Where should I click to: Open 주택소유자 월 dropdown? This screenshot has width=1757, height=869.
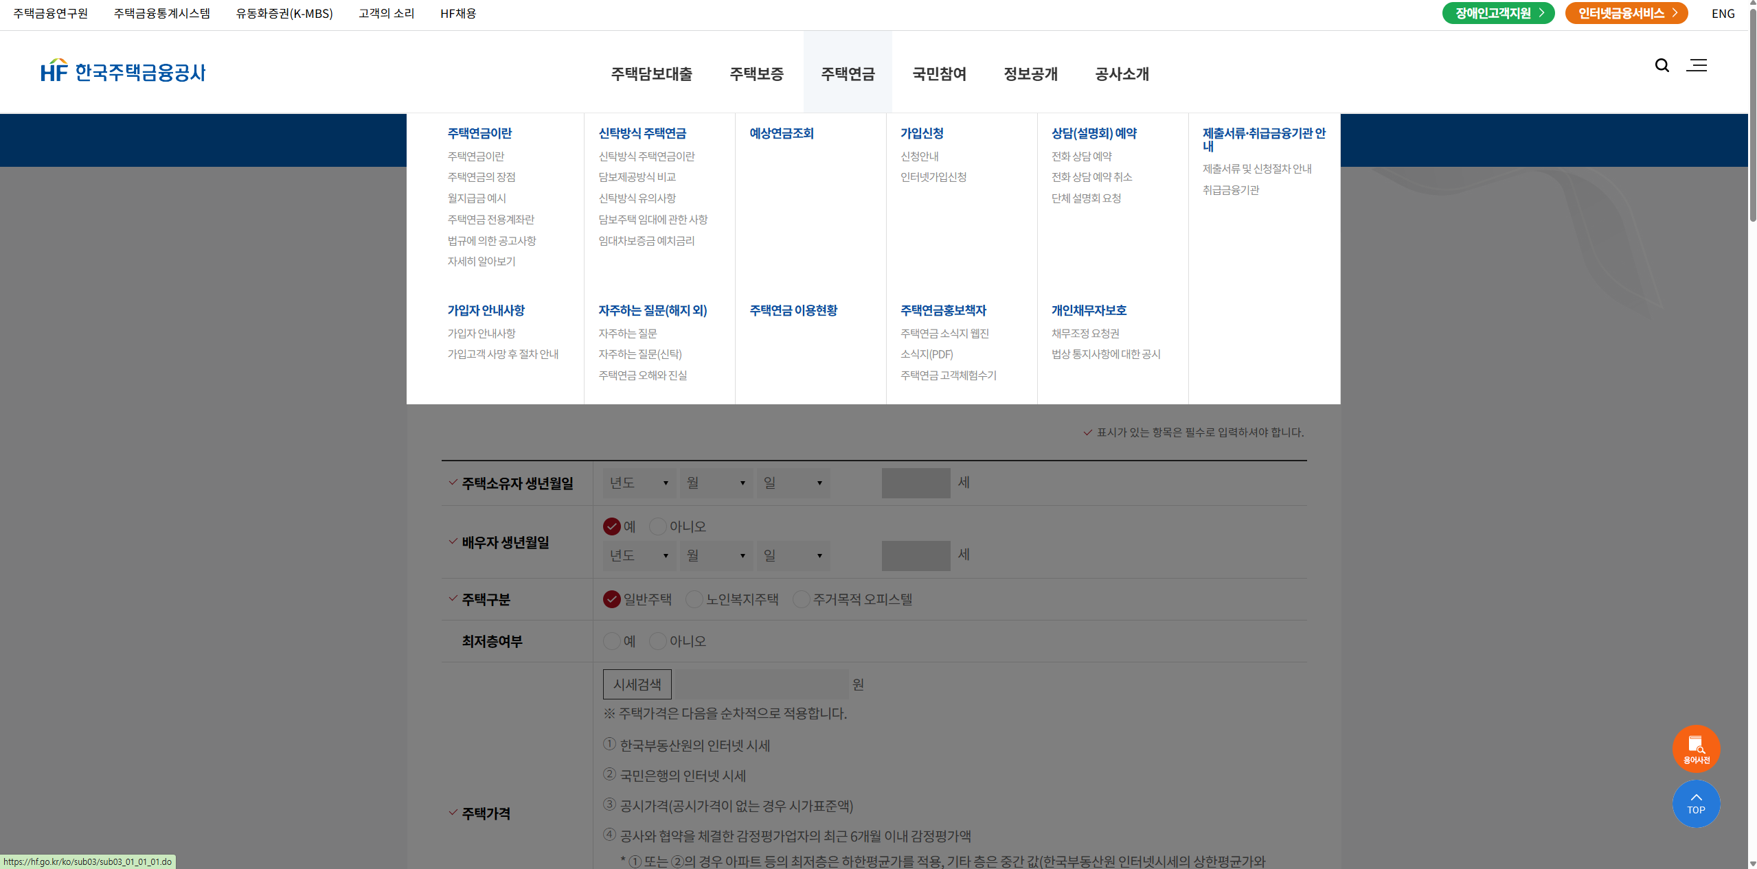716,483
